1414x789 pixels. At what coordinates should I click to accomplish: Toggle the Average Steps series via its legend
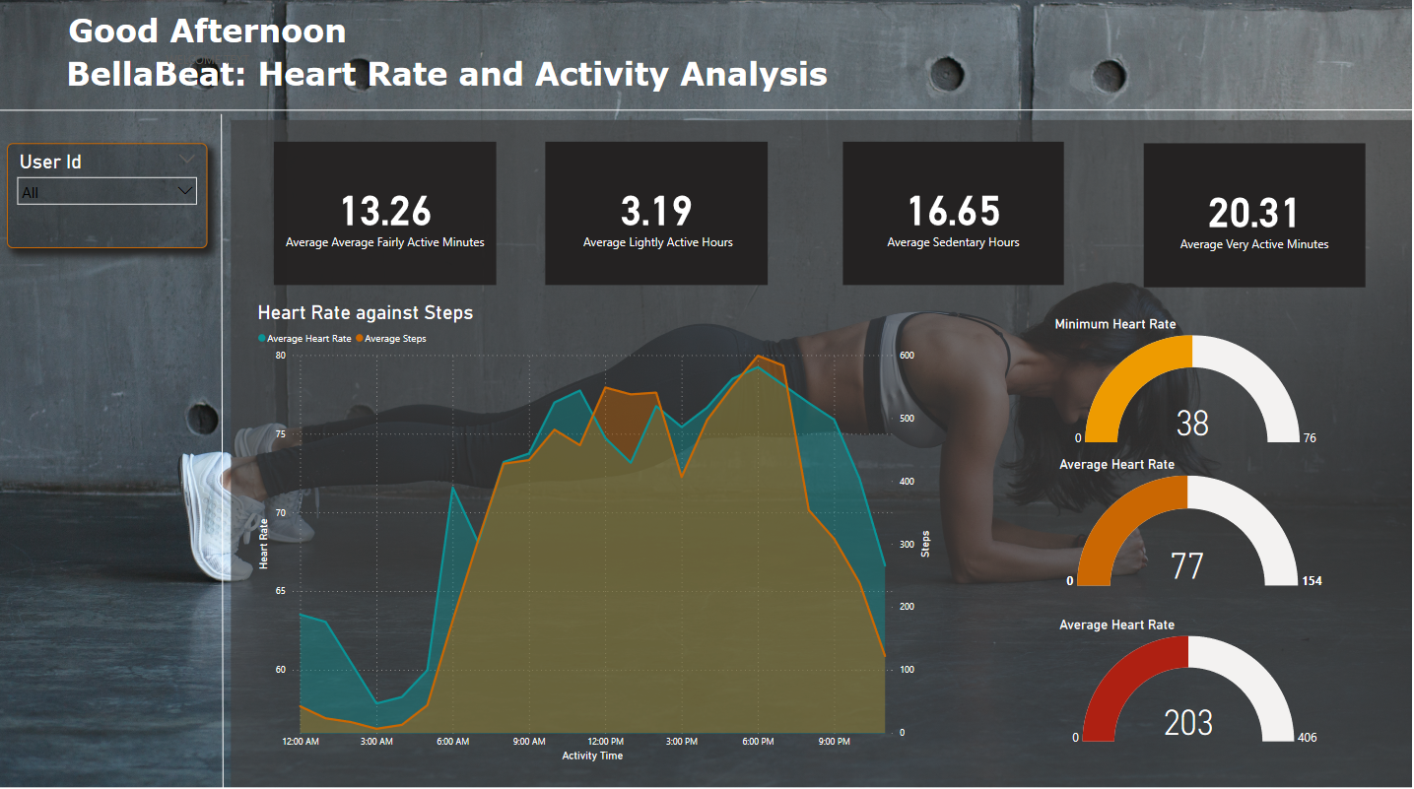click(x=398, y=338)
